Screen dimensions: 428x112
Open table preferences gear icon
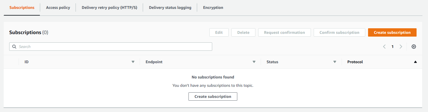pyautogui.click(x=414, y=47)
